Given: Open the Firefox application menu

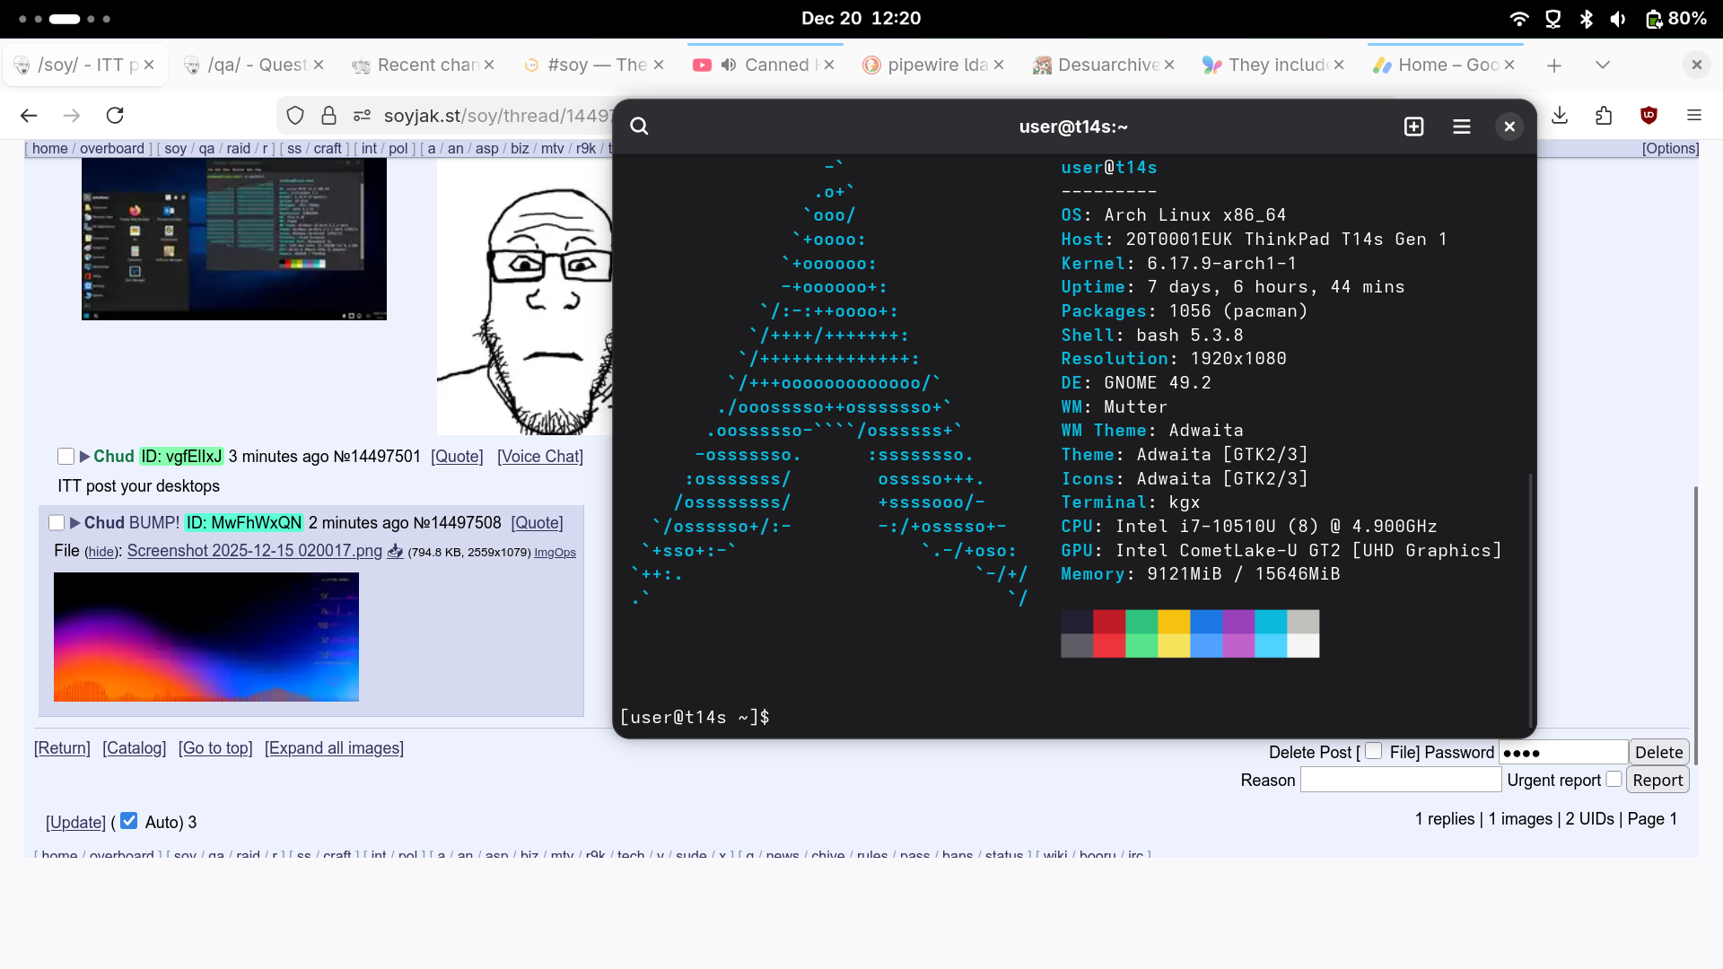Looking at the screenshot, I should click(1693, 115).
